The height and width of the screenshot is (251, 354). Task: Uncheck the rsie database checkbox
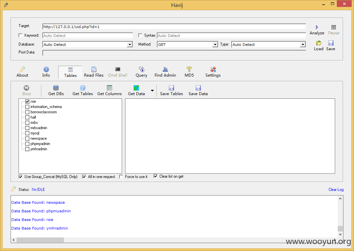pyautogui.click(x=27, y=101)
